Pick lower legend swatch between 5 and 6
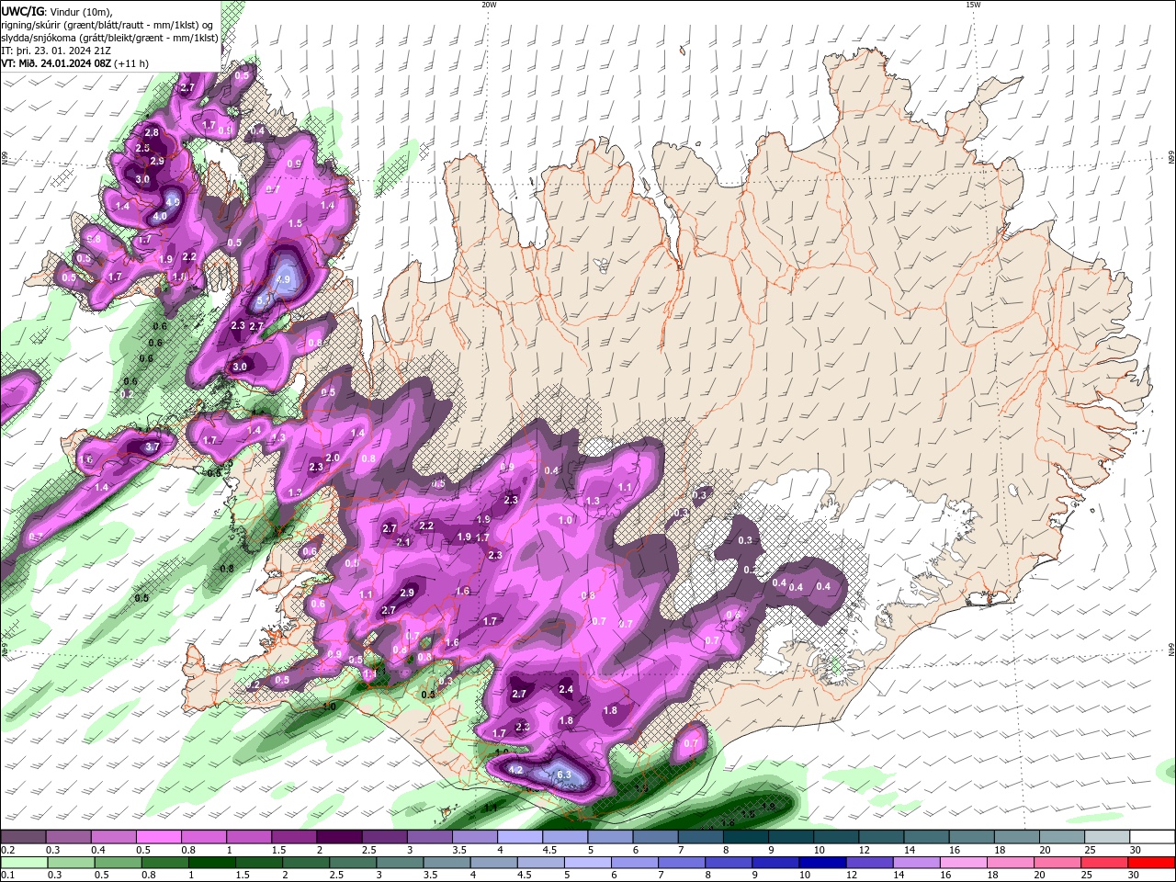 coord(589,863)
